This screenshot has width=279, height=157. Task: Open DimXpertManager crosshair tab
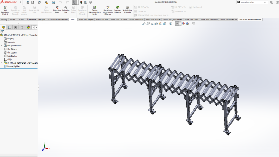point(22,27)
